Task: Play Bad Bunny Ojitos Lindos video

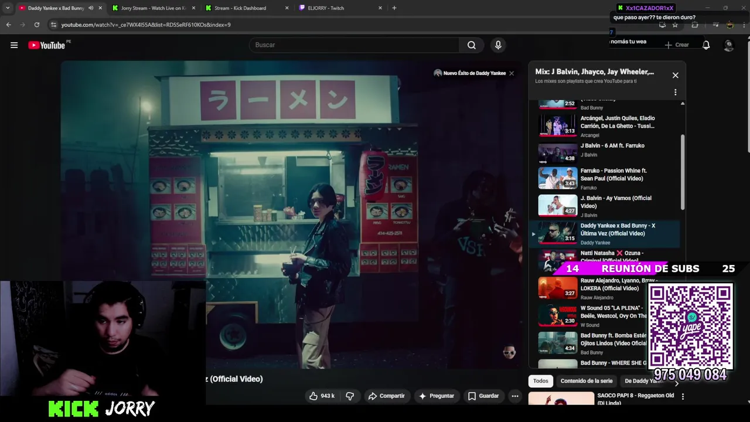Action: [592, 343]
